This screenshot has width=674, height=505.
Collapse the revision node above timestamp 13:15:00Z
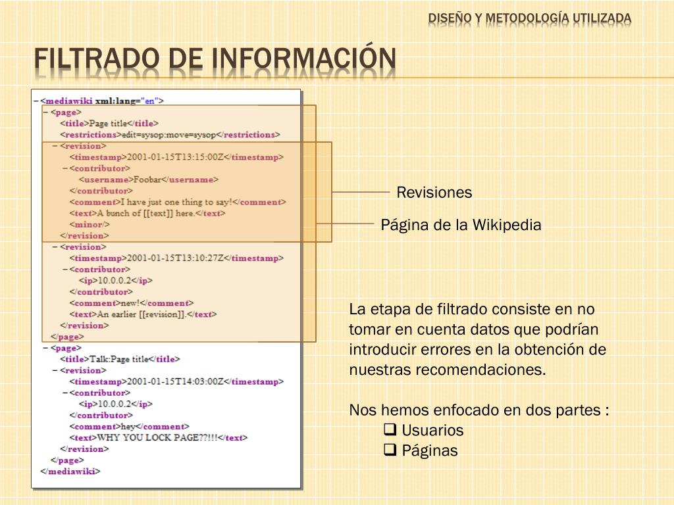coord(55,146)
